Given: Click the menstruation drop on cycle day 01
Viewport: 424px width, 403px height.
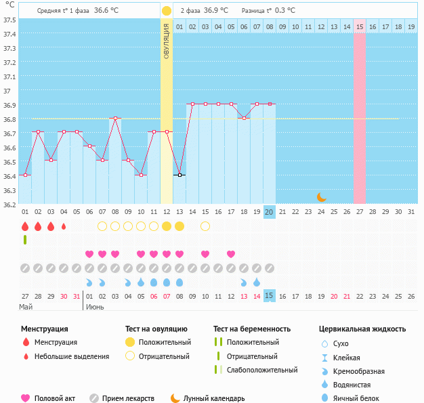Looking at the screenshot, I should (x=25, y=226).
